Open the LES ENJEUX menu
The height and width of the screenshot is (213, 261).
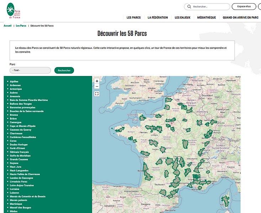pos(182,17)
